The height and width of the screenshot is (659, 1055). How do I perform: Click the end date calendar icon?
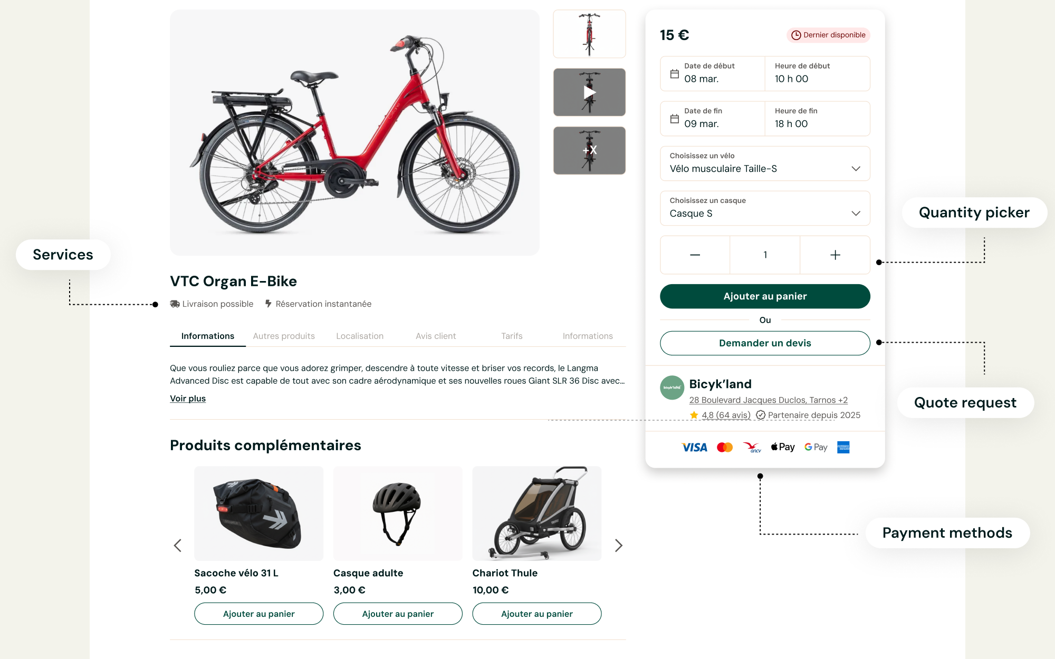click(674, 119)
